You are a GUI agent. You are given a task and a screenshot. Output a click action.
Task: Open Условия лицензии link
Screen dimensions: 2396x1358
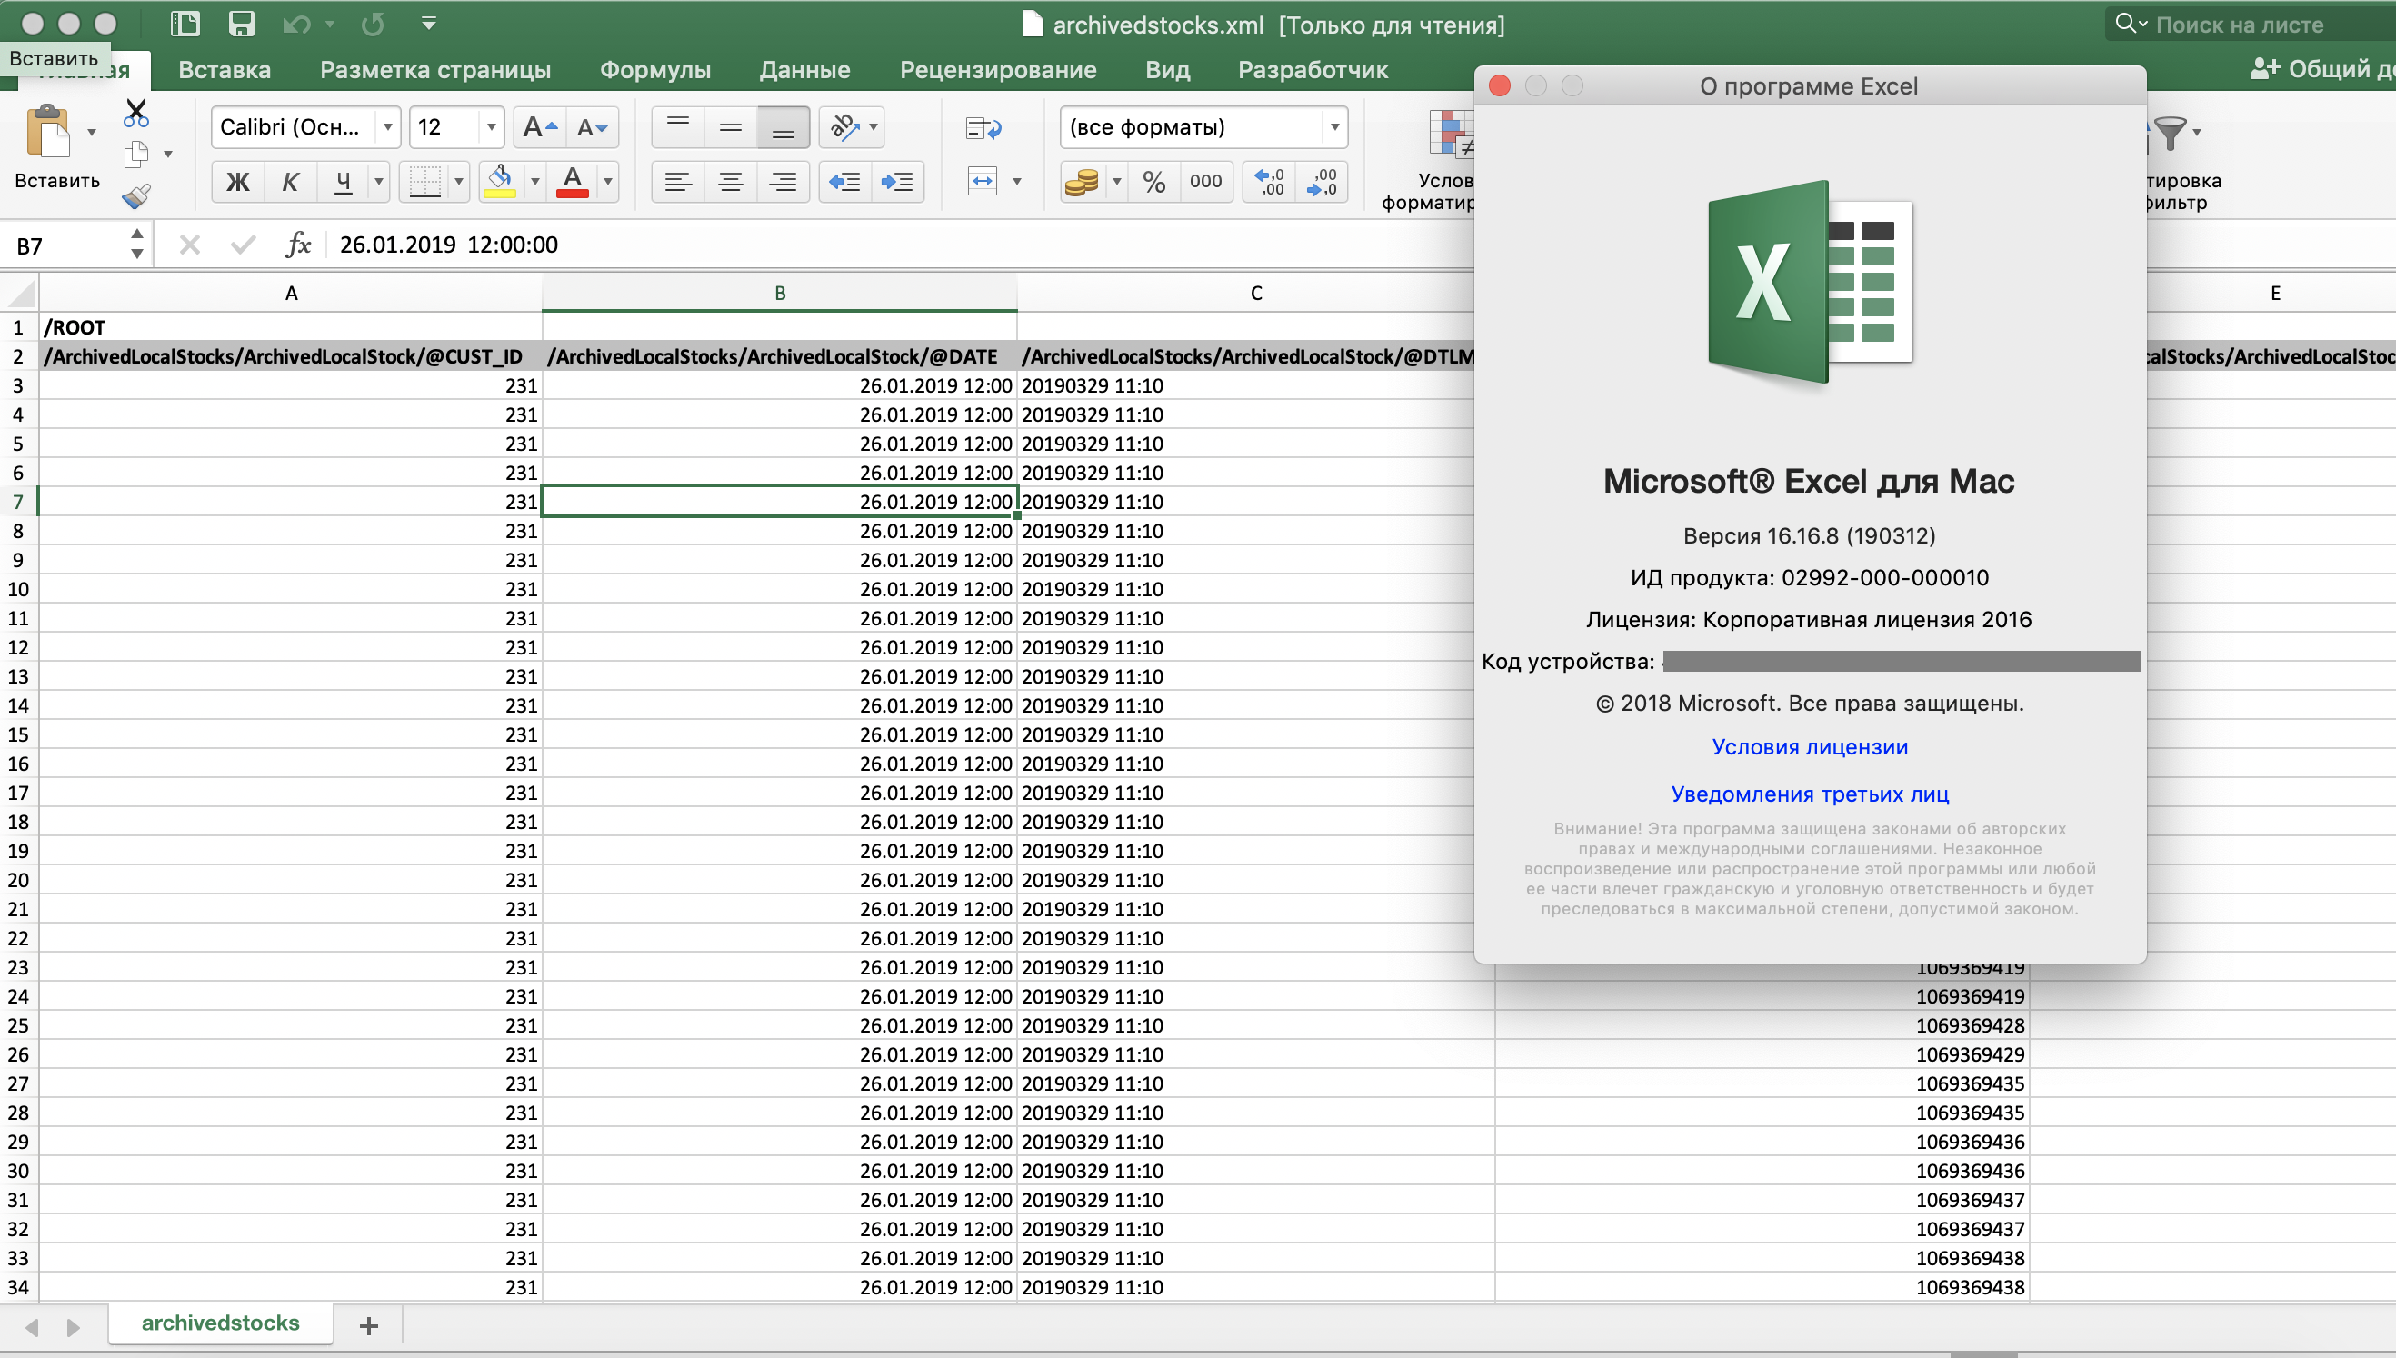coord(1810,747)
